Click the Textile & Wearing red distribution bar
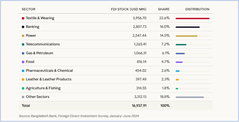Screen dimensions: 239x122 (x=192, y=18)
